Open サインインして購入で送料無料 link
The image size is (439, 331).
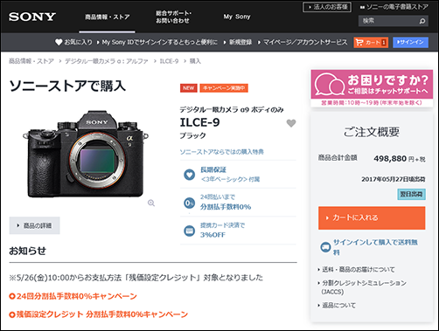point(376,247)
